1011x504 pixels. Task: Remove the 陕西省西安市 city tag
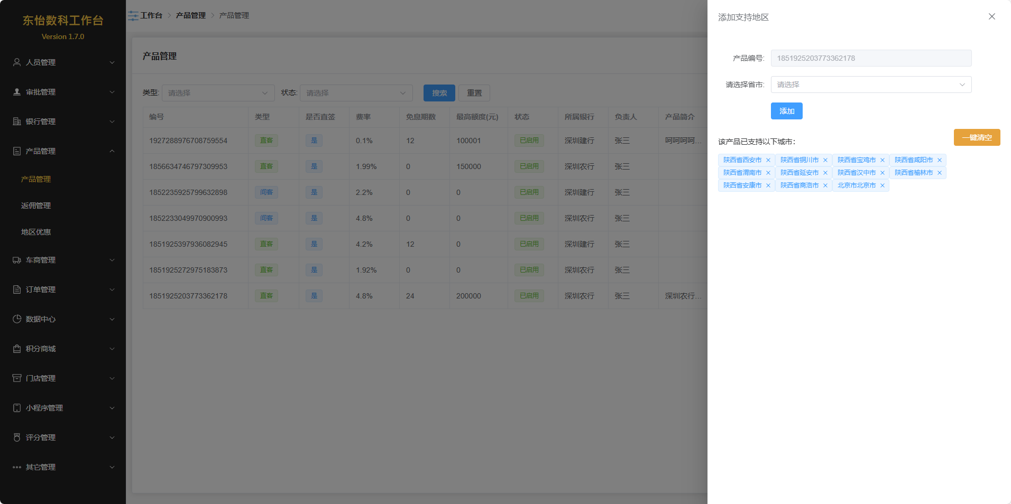[768, 160]
